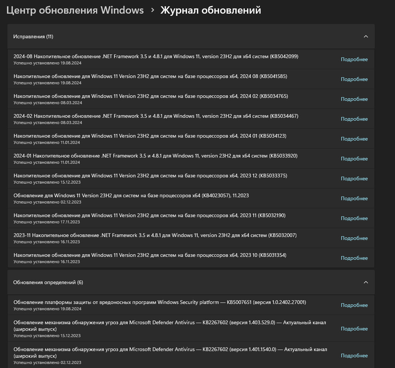Open Подробнее link for KB5042099 update

coord(354,59)
